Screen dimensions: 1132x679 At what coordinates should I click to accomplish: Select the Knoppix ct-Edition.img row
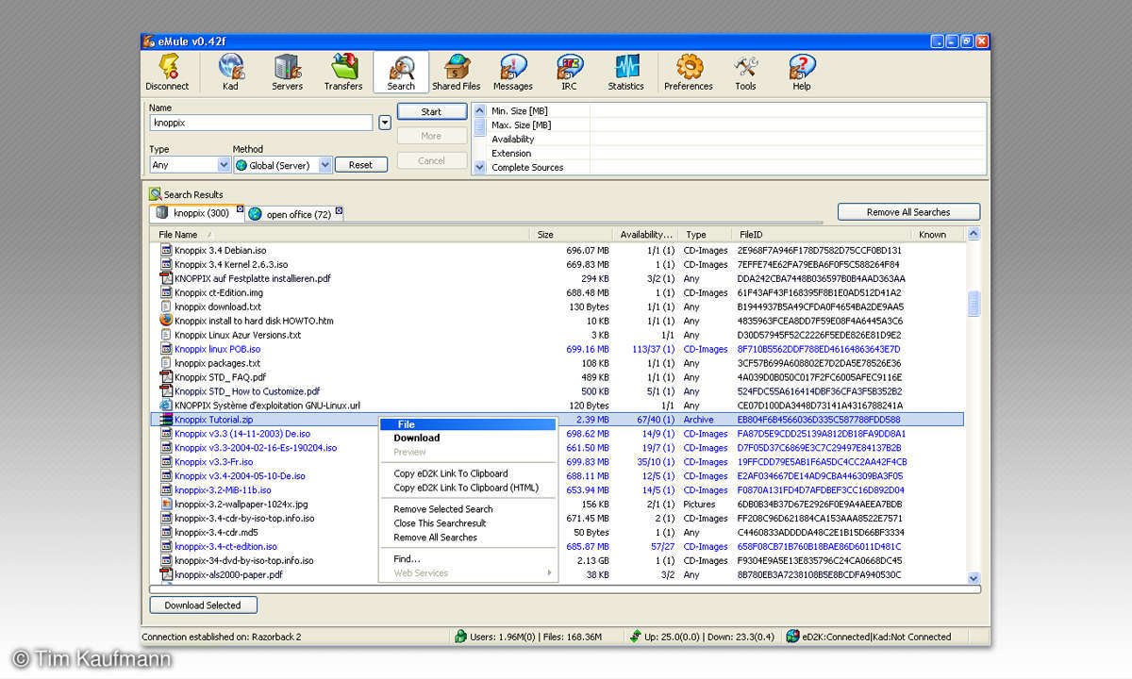tap(558, 293)
